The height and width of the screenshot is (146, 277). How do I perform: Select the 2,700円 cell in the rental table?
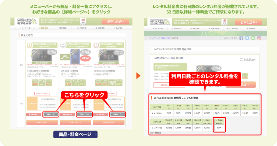pyautogui.click(x=216, y=113)
